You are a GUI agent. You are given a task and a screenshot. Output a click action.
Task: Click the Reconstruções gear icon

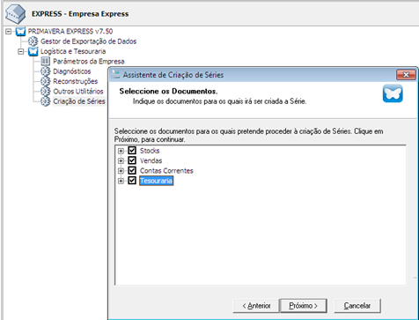(x=46, y=81)
